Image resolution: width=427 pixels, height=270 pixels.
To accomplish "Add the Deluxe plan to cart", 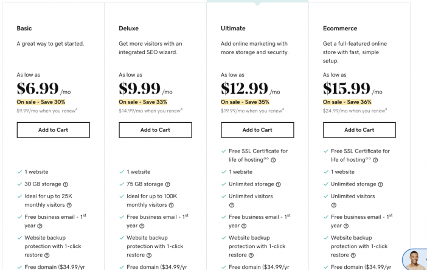I will 156,130.
